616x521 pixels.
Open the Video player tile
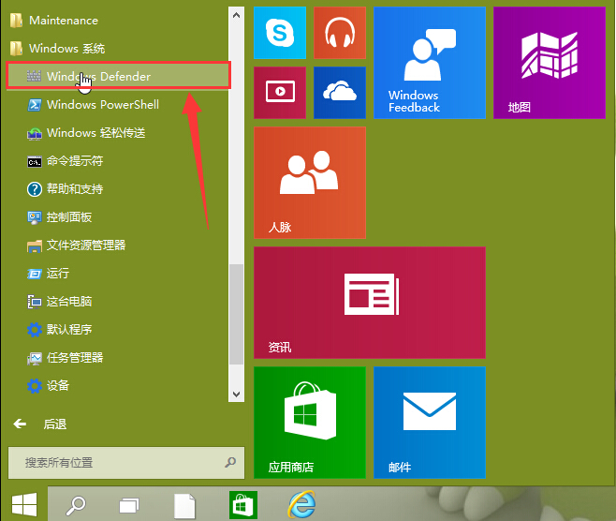tap(279, 92)
